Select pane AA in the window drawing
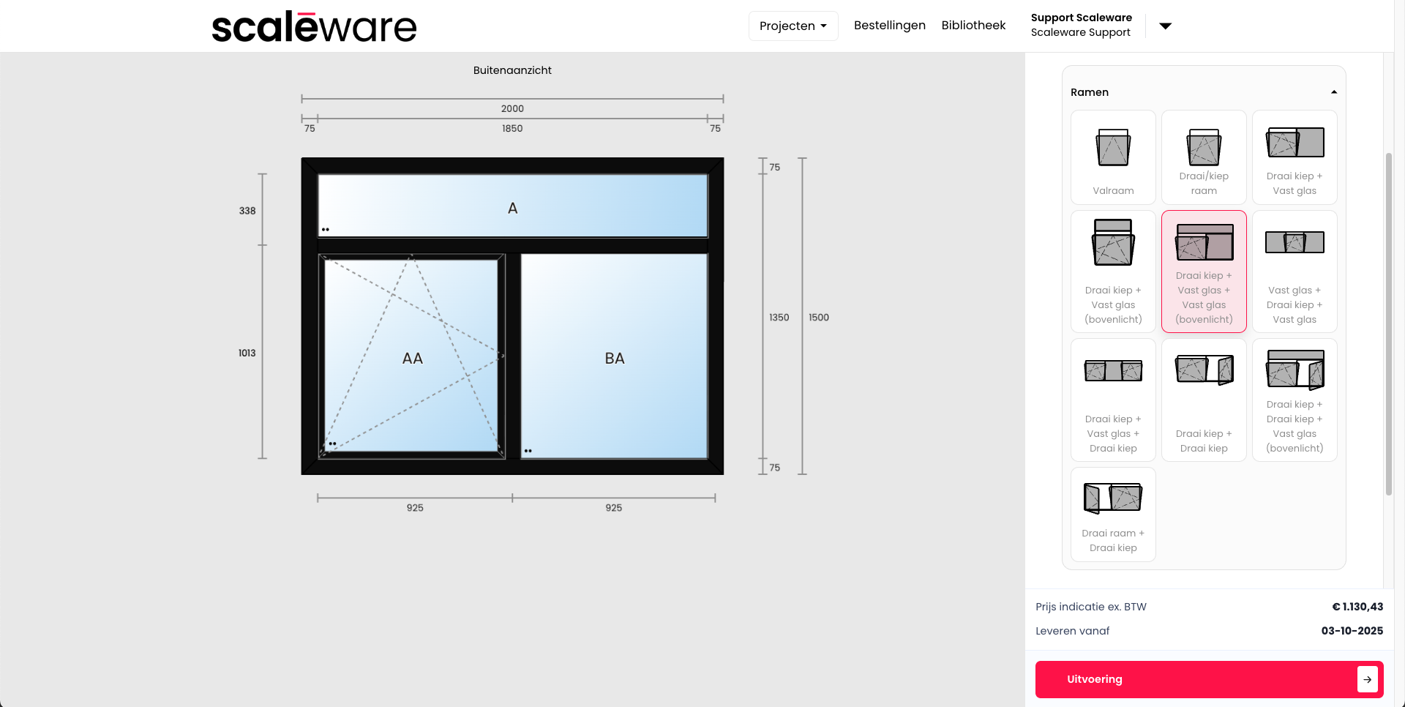The image size is (1405, 707). tap(412, 356)
